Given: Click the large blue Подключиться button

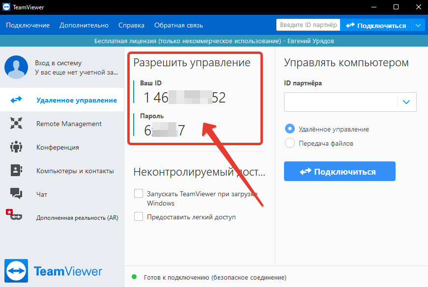Looking at the screenshot, I should pos(340,171).
